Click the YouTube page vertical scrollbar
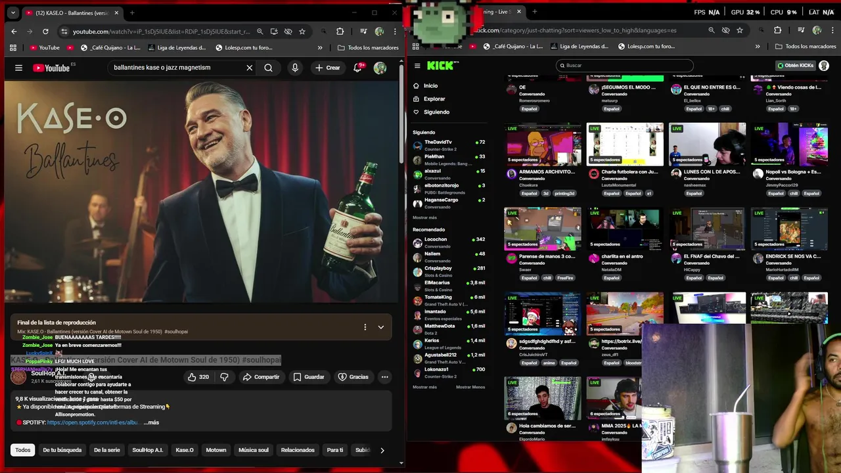 tap(401, 115)
